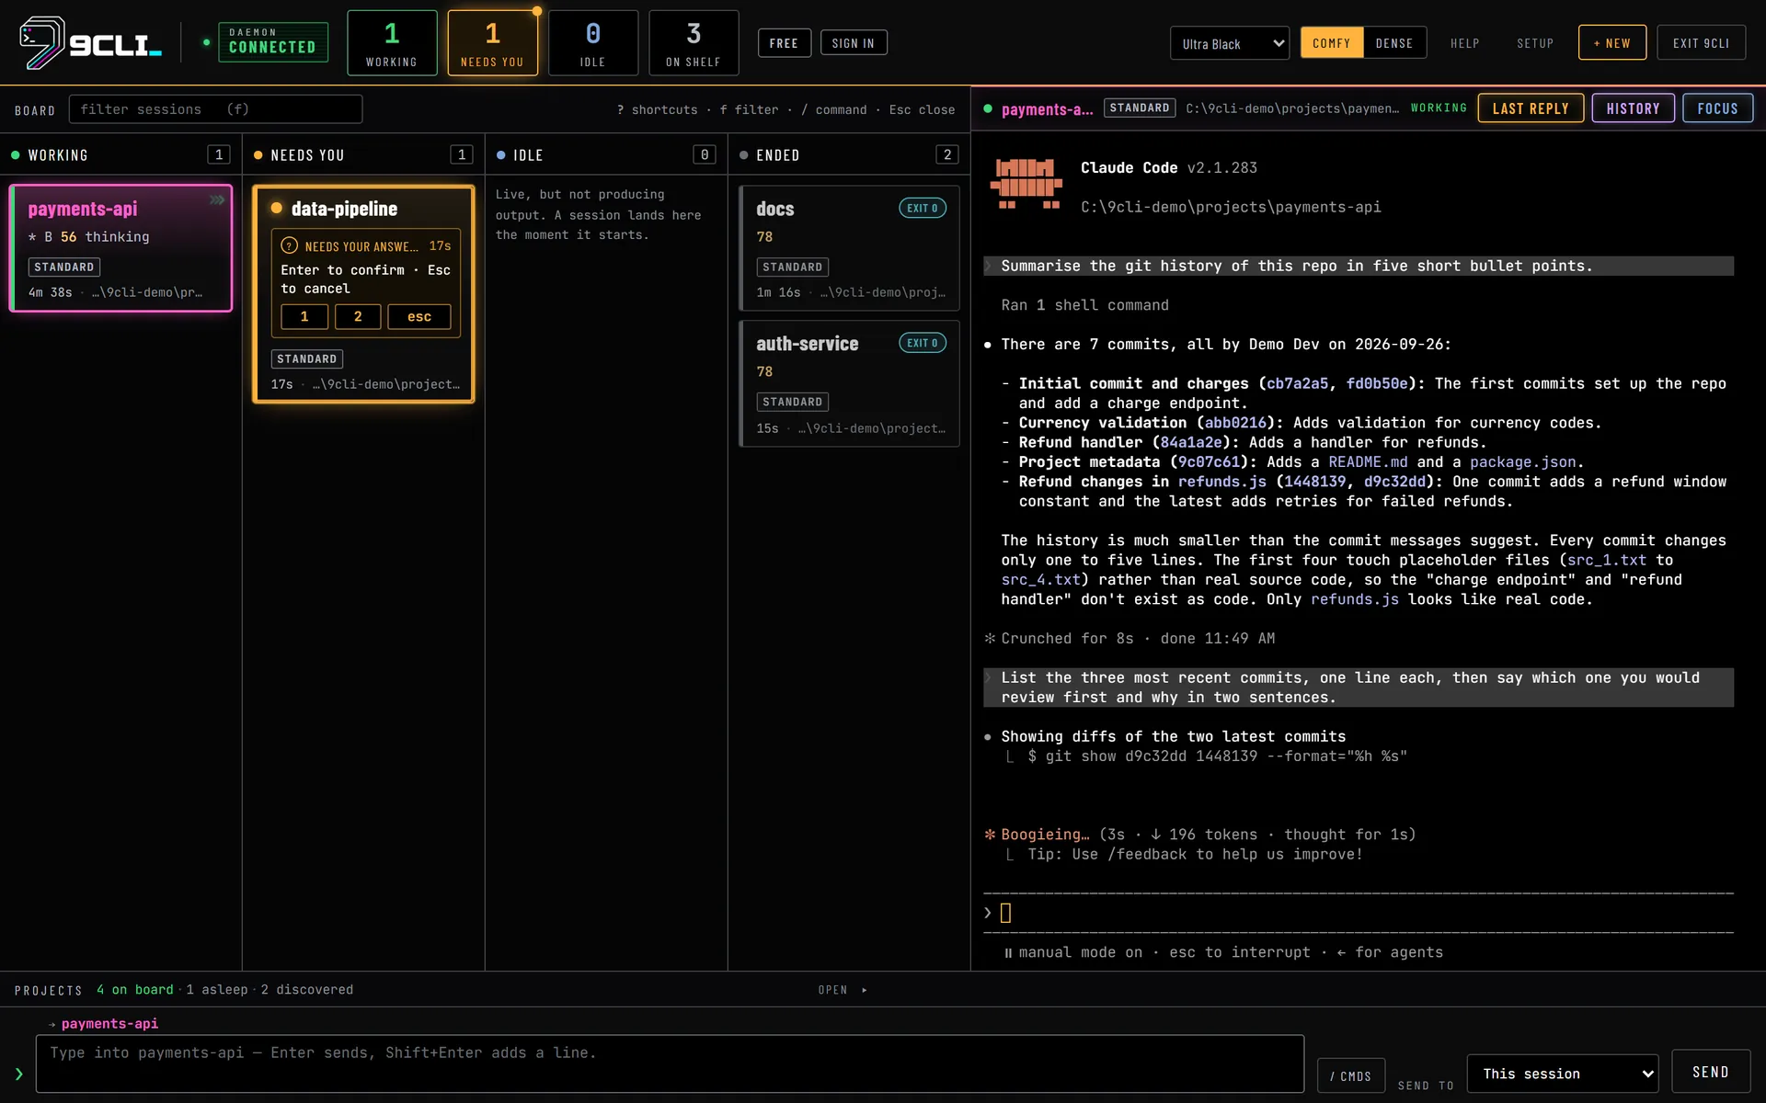Click the pause icon next to manual mode
The image size is (1766, 1103).
(x=1008, y=953)
